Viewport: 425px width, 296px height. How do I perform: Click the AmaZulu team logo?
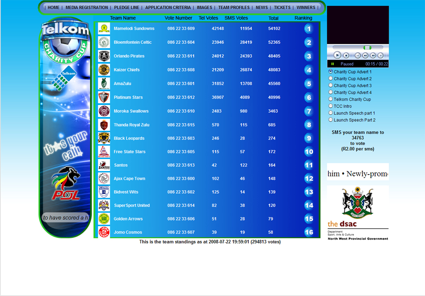point(104,84)
